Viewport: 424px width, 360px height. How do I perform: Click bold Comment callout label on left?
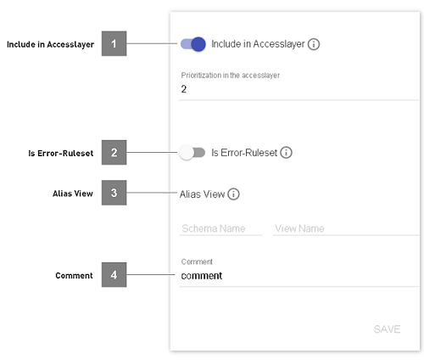click(x=74, y=276)
